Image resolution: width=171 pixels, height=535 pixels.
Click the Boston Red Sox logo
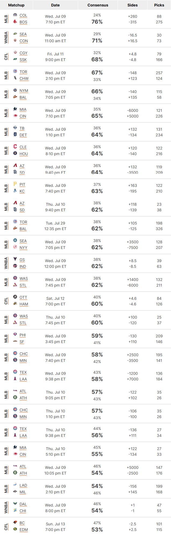point(15,22)
